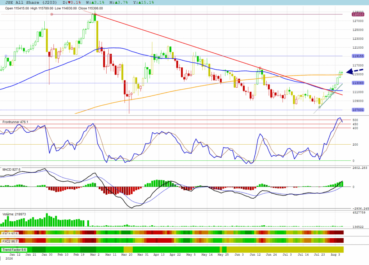
Task: Click the Jun 12 date axis label
Action: coord(255,255)
